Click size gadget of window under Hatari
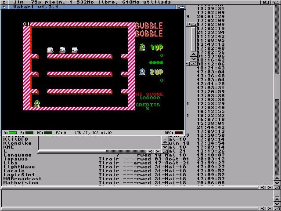 (x=165, y=152)
